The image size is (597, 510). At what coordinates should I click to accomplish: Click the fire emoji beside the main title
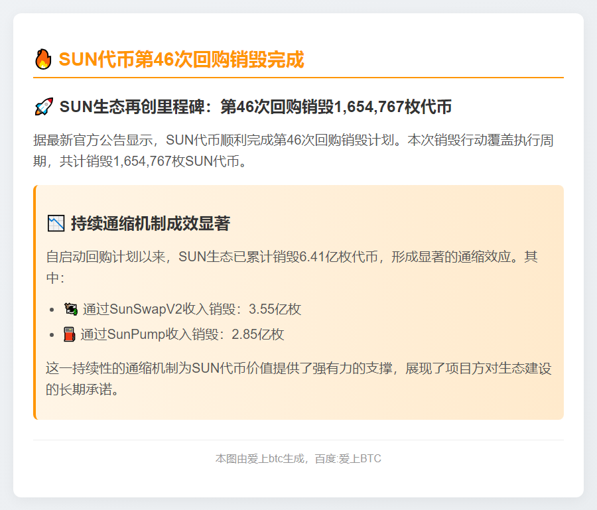[43, 60]
